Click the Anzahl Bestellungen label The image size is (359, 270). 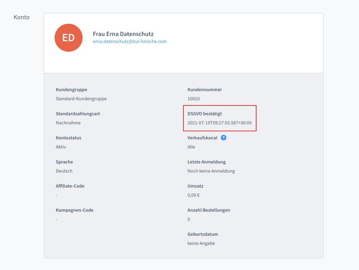coord(209,210)
